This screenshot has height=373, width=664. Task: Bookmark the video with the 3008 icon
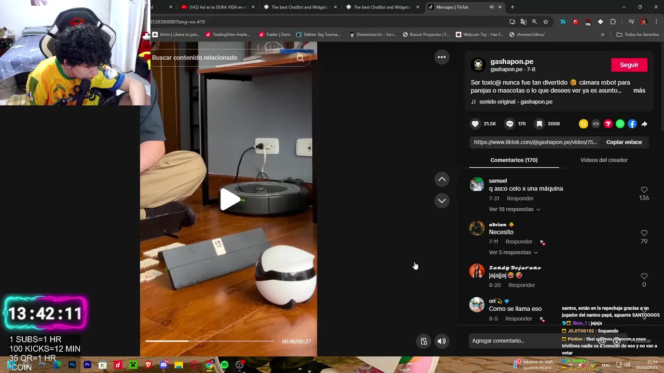[539, 124]
